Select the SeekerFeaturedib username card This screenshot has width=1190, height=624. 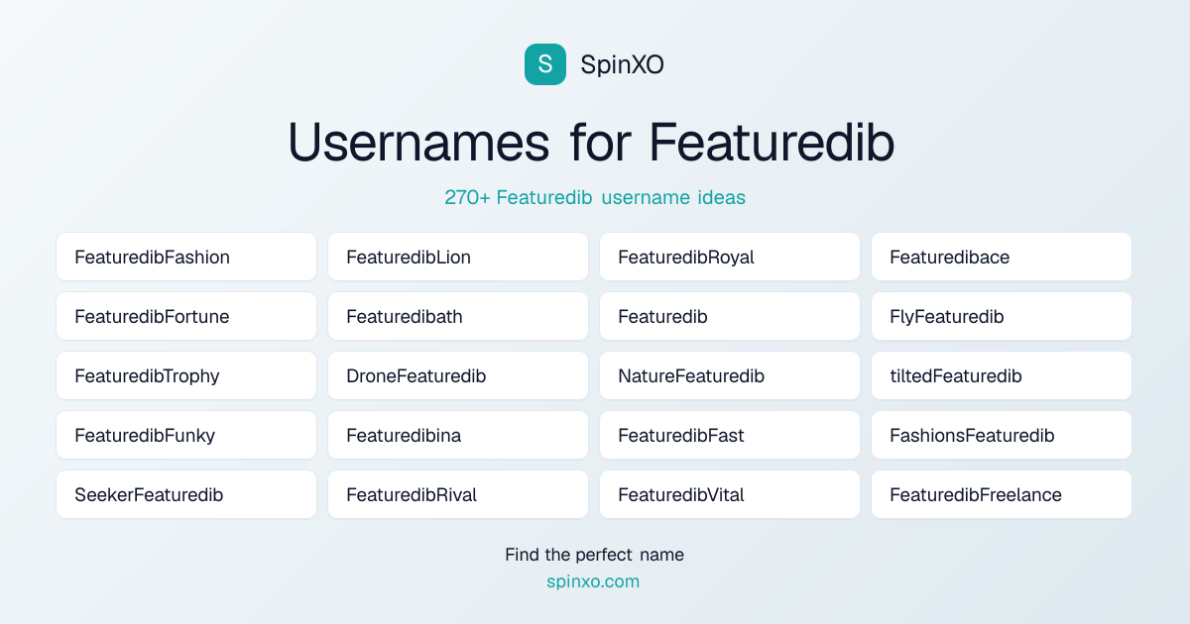186,494
